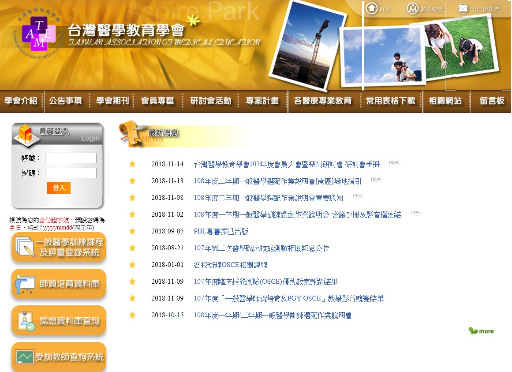Open 一般醫學訓練課程及評量登錄系統 sidebar banner
This screenshot has height=372, width=512.
[x=59, y=248]
